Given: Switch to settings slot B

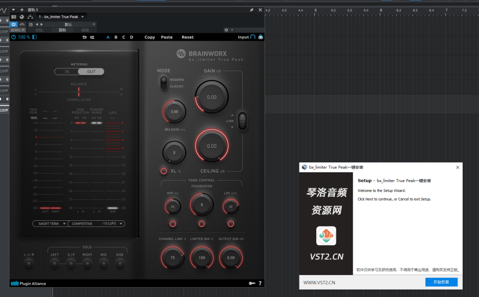Looking at the screenshot, I should coord(116,37).
